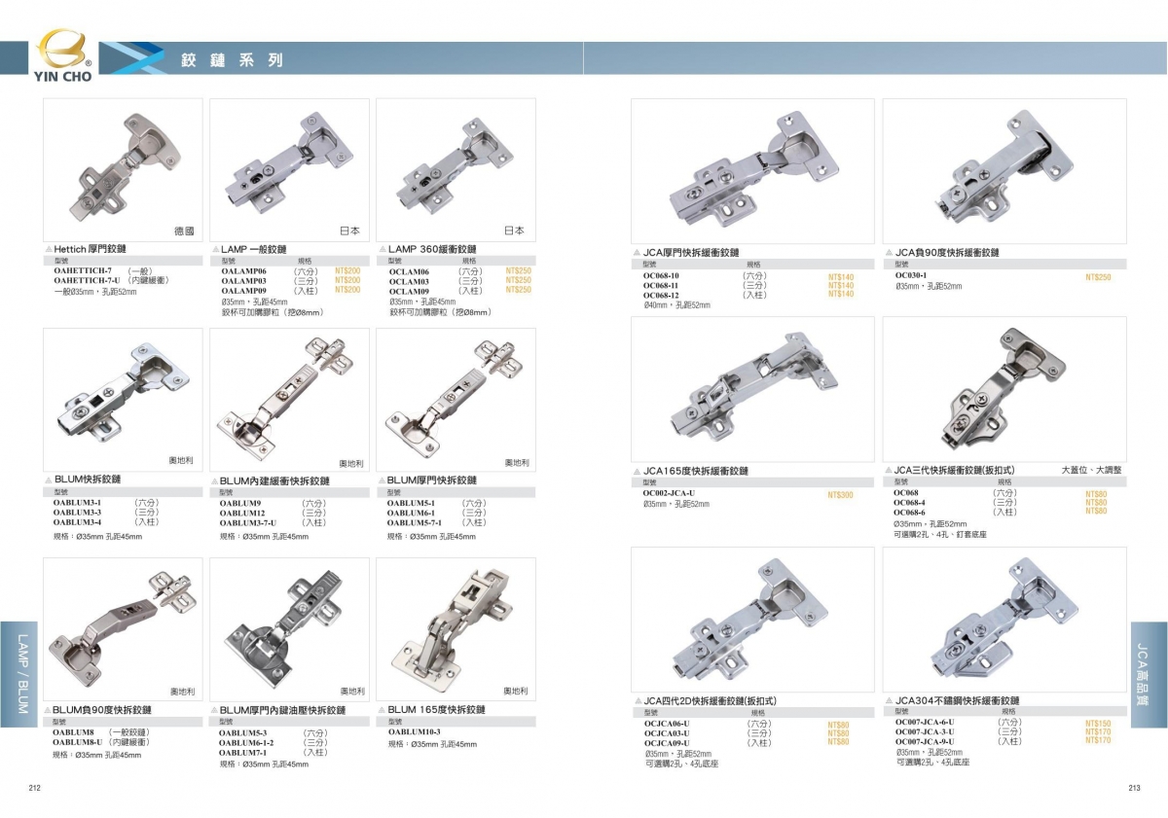Open the BLUM內建緩衝快拆鉸鏈 product photo
1168x818 pixels.
pos(289,400)
